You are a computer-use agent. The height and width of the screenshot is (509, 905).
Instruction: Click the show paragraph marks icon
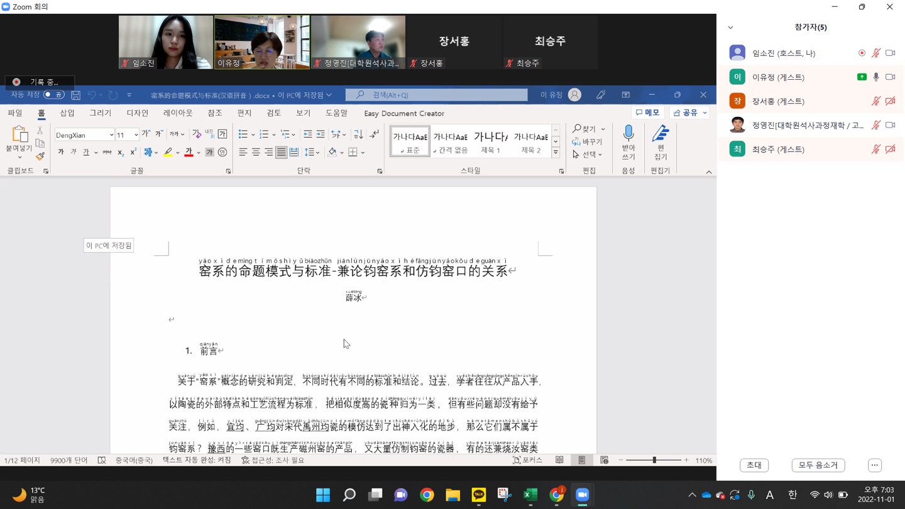[375, 134]
